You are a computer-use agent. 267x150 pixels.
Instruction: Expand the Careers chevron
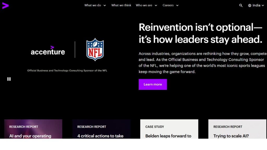point(177,5)
